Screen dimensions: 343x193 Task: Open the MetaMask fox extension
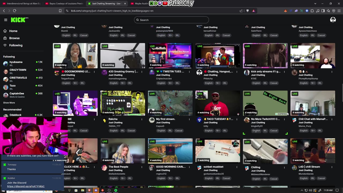[285, 11]
